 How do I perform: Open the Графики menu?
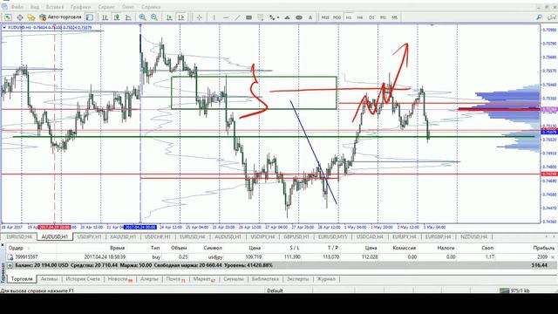[80, 7]
